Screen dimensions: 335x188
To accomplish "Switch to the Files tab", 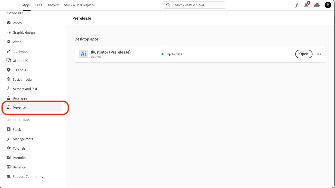I will [x=38, y=5].
